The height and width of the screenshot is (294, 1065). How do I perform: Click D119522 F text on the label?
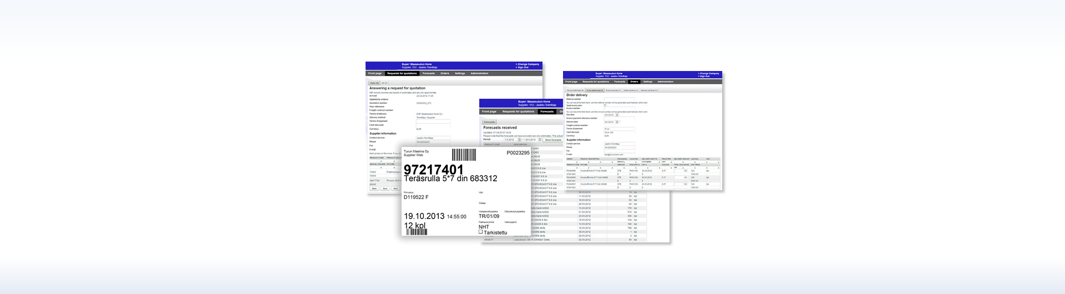pos(416,197)
